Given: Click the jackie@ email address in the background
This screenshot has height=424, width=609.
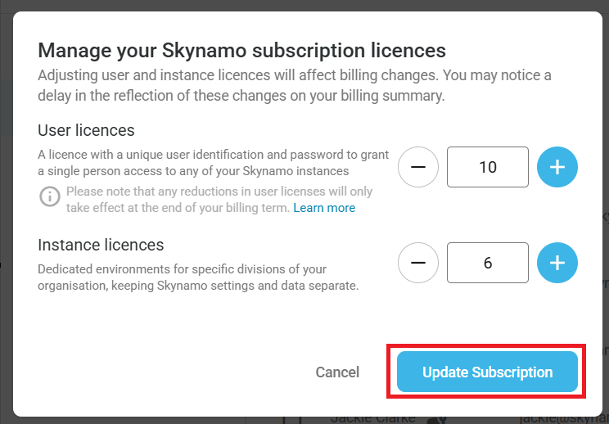Looking at the screenshot, I should click(x=565, y=418).
